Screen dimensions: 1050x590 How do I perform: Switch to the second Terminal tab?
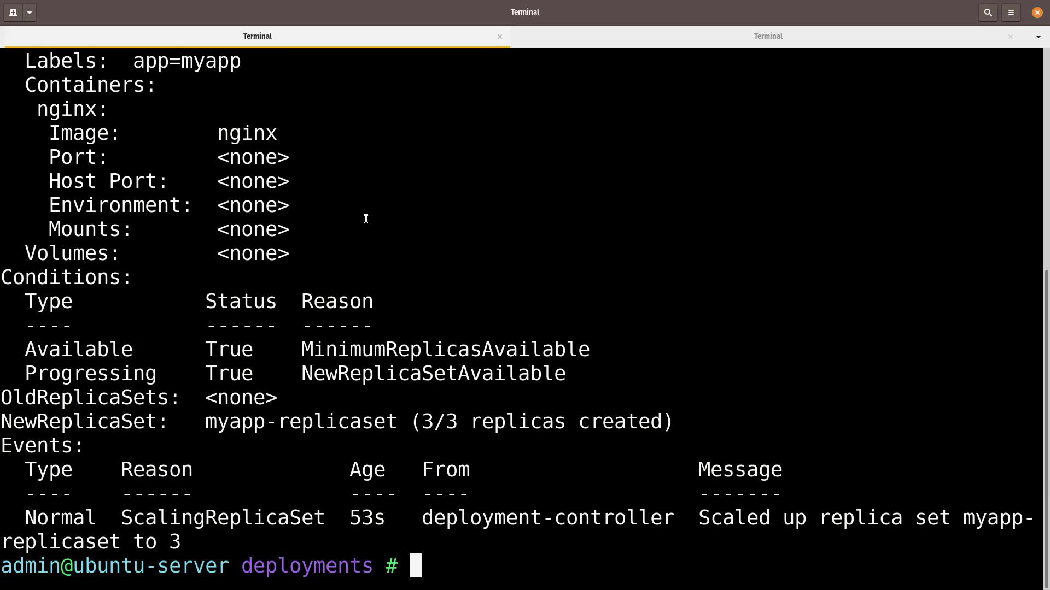(x=768, y=36)
